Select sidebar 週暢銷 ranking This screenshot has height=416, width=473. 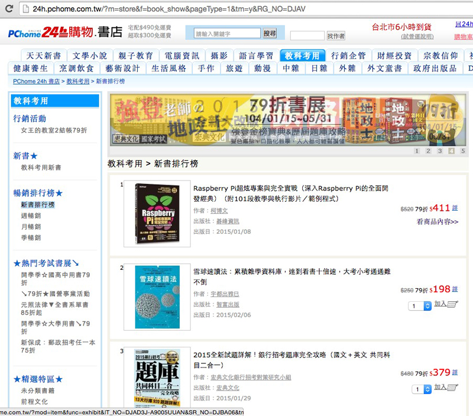point(31,215)
